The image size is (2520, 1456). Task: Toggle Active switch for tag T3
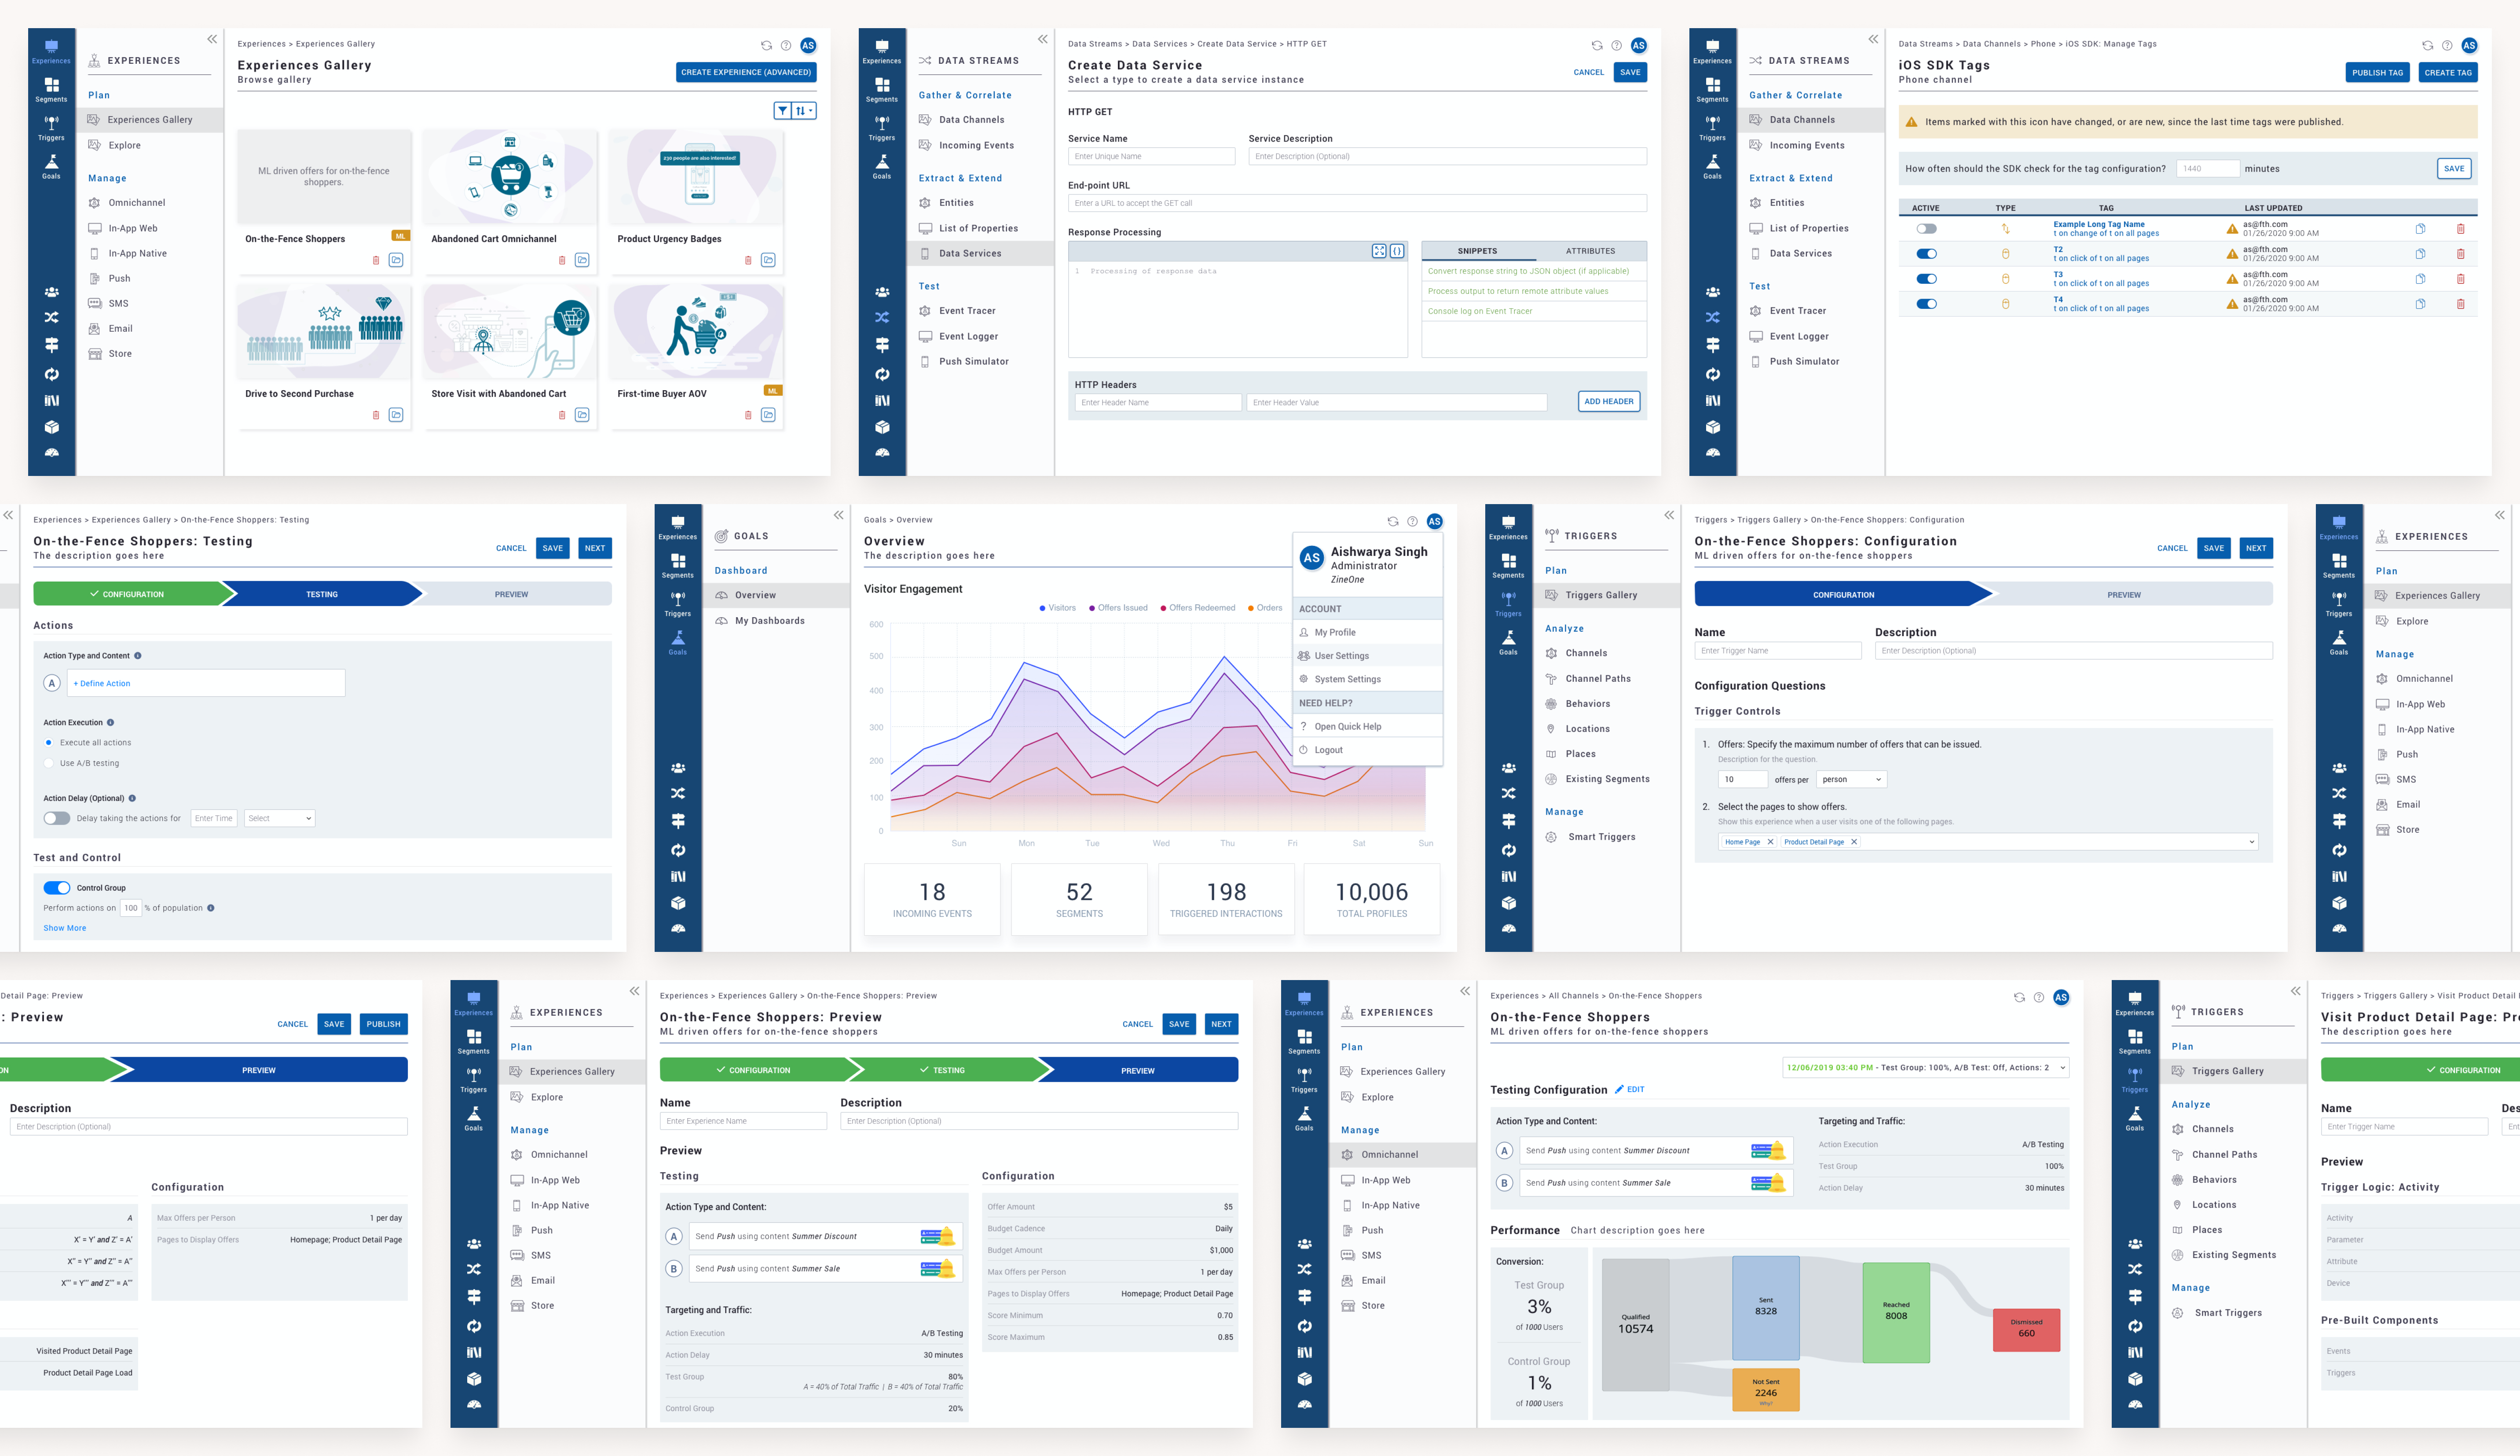[1926, 279]
